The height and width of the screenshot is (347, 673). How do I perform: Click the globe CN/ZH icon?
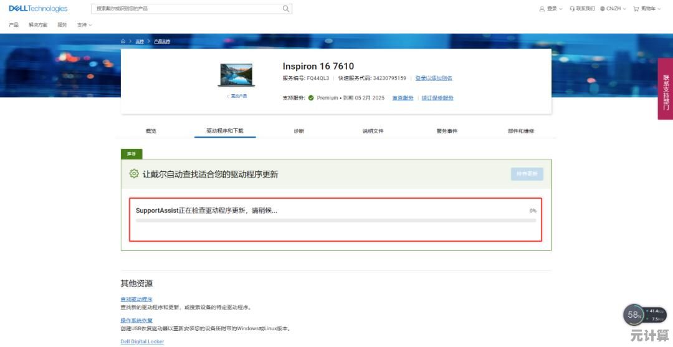coord(603,9)
